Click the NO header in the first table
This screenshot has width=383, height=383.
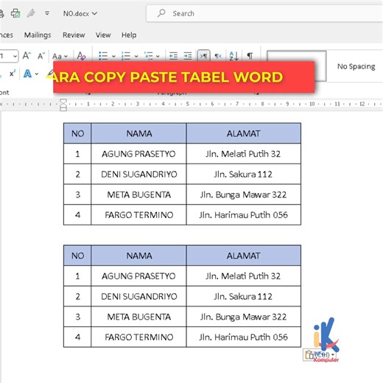click(77, 133)
